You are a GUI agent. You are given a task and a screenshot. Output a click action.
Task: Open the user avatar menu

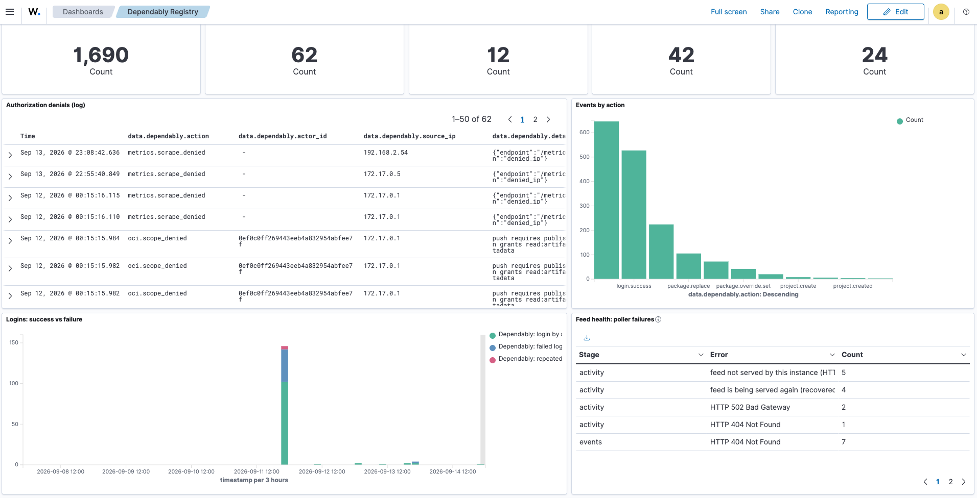pos(941,12)
